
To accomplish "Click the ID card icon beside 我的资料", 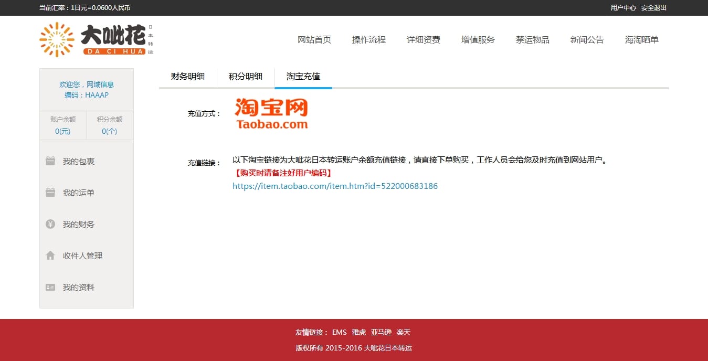I will 50,287.
